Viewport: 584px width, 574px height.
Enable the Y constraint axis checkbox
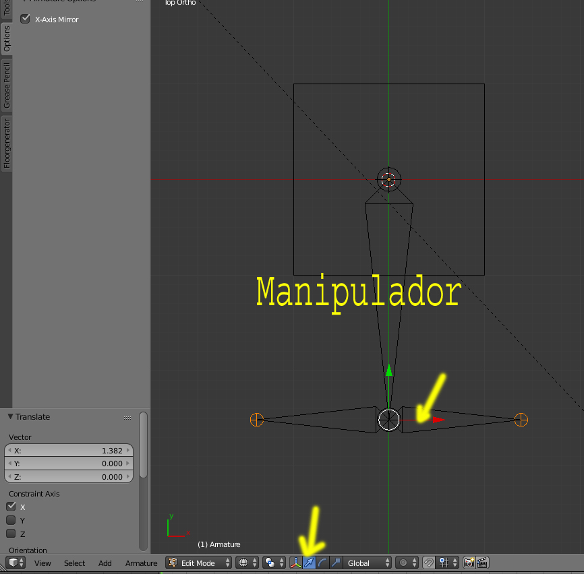coord(11,520)
